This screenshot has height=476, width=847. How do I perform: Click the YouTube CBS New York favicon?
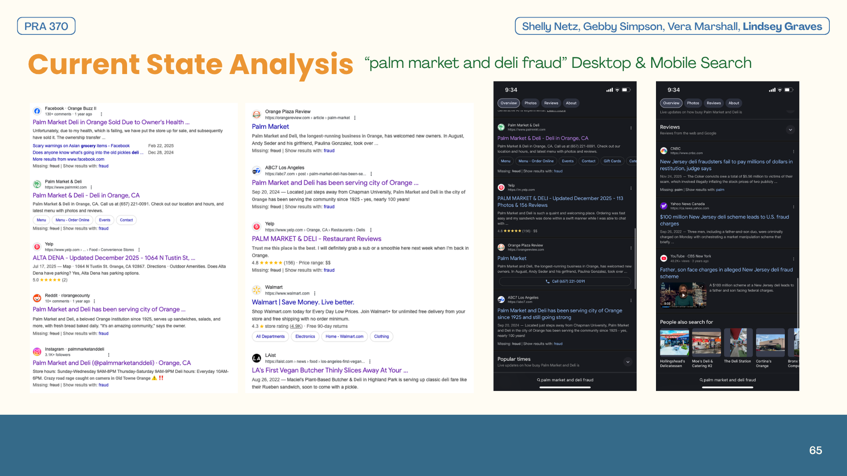(663, 258)
